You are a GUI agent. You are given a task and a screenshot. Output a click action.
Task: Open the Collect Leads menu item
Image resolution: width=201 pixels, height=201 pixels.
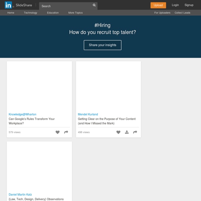pyautogui.click(x=183, y=13)
